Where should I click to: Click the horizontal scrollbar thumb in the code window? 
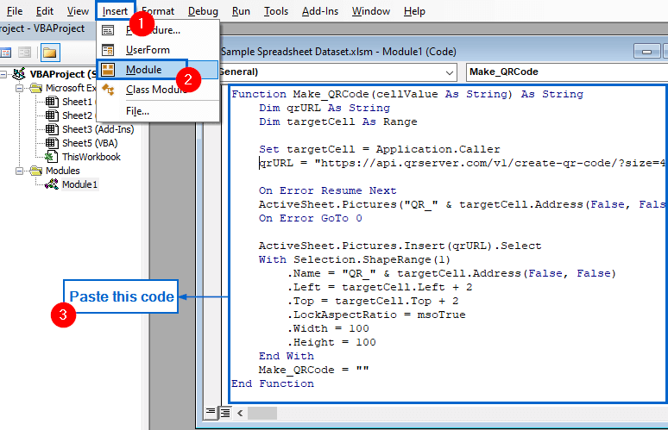tap(262, 413)
